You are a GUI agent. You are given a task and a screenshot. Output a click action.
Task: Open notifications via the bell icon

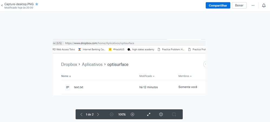click(x=264, y=5)
